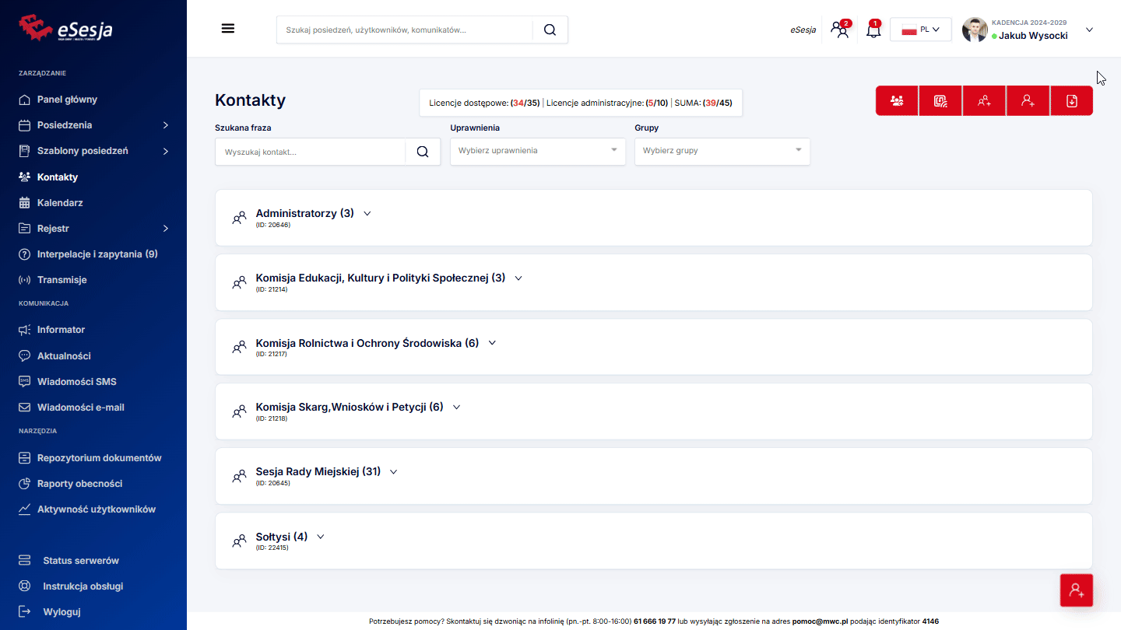Viewport: 1121px width, 630px height.
Task: Click the add group of users icon button
Action: point(984,101)
